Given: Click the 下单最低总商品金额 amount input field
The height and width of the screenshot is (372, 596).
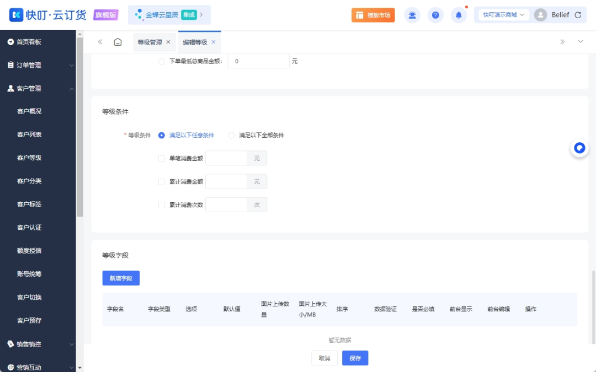Looking at the screenshot, I should (258, 61).
